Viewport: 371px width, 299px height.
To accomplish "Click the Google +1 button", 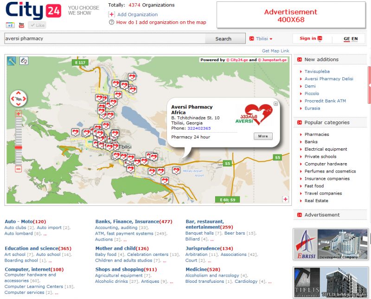I will tap(10, 25).
